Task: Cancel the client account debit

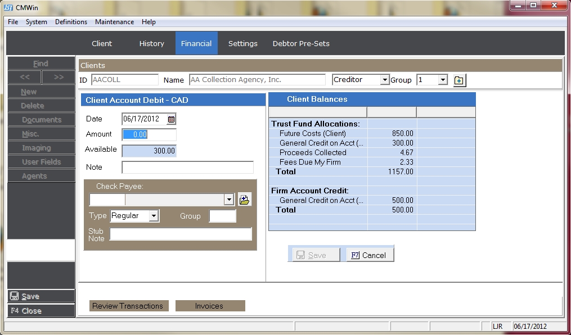Action: pos(369,255)
